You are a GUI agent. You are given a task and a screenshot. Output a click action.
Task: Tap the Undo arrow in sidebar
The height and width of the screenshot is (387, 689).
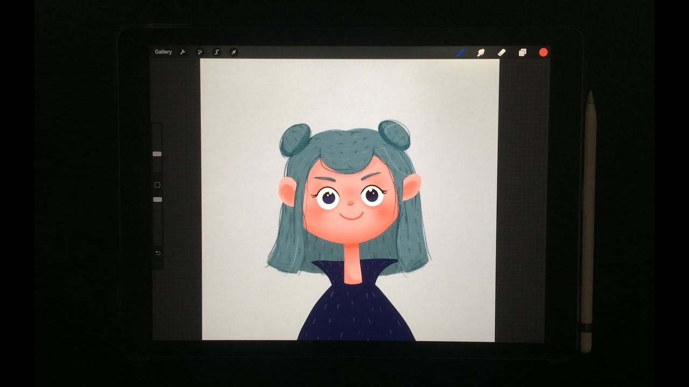[x=158, y=253]
